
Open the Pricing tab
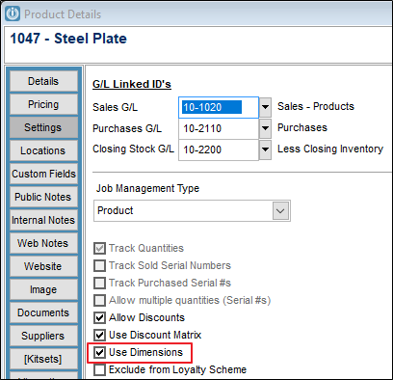tap(43, 104)
